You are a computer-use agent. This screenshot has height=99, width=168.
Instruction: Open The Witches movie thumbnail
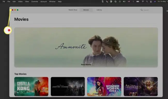141,86
